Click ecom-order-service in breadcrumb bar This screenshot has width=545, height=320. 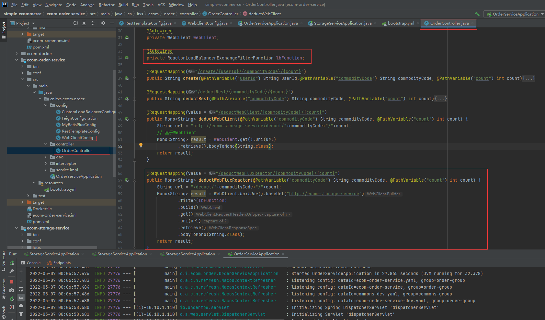66,14
